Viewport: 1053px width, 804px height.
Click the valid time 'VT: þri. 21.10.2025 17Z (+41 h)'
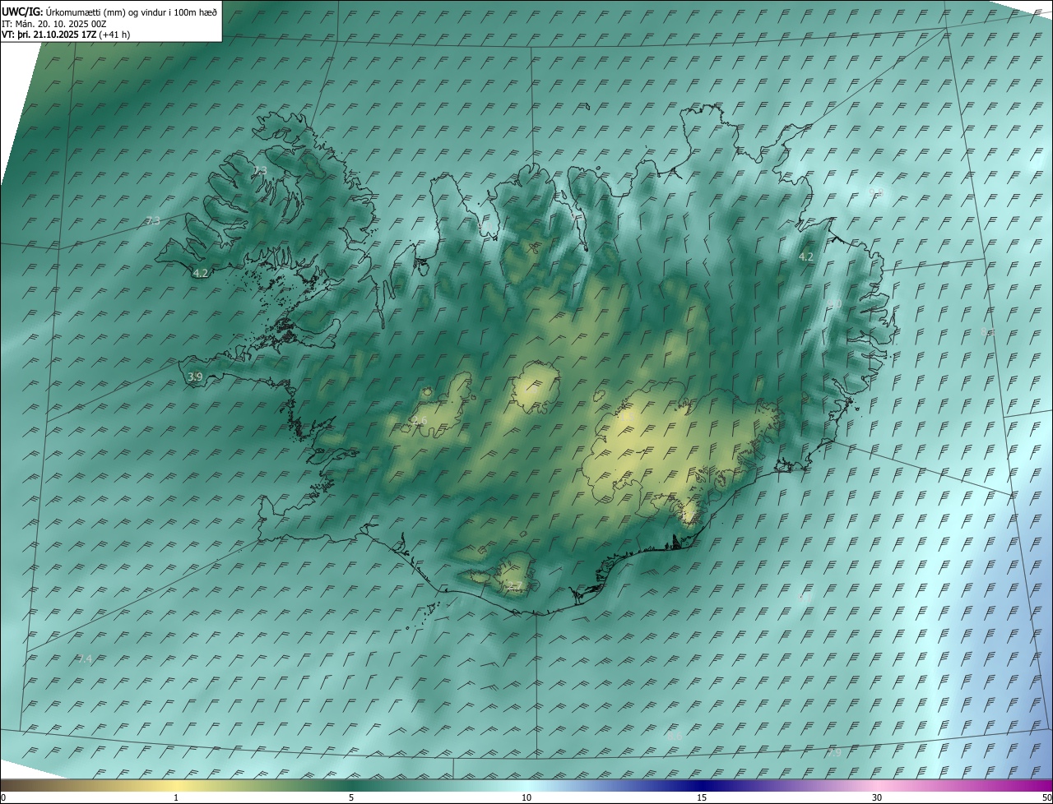pos(66,35)
